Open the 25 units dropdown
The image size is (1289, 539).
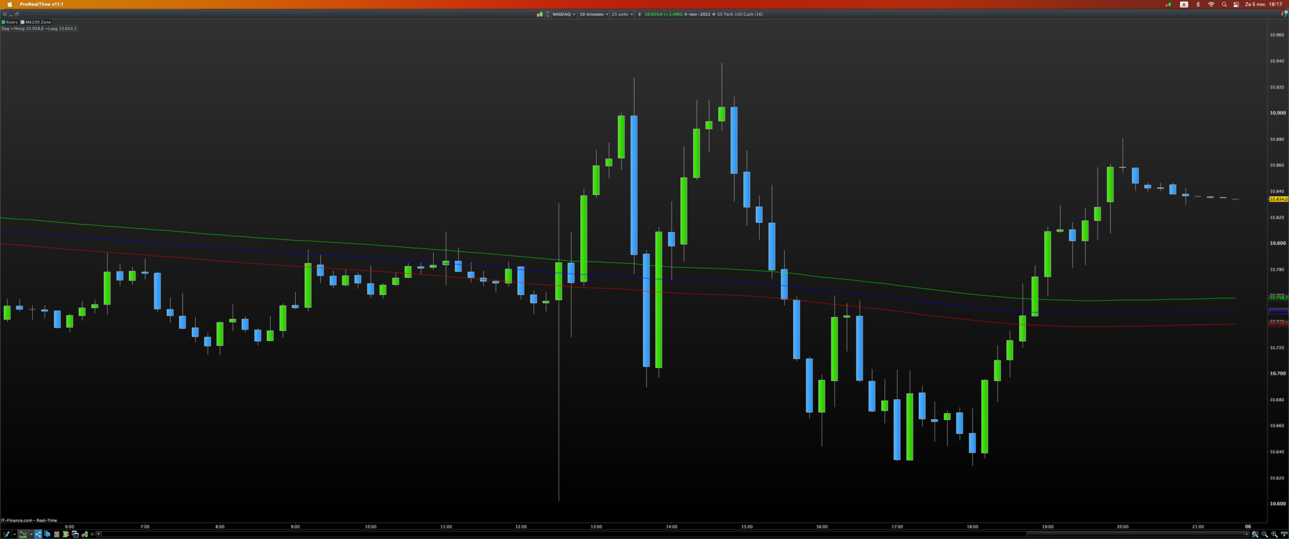point(622,14)
